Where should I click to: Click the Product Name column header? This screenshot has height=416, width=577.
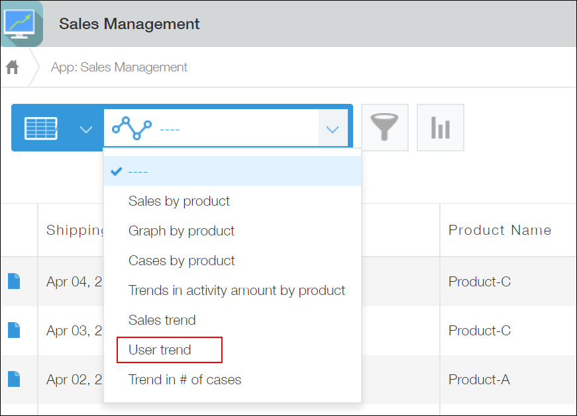[499, 229]
